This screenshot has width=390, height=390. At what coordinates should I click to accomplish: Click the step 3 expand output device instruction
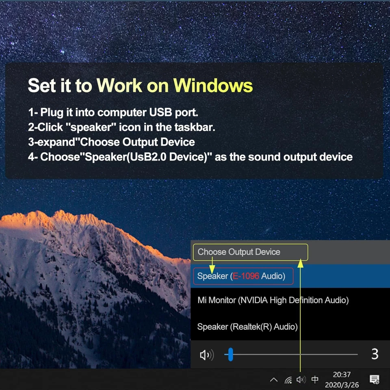(x=111, y=142)
